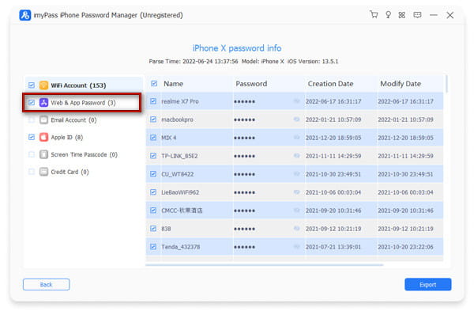Viewport: 474px width, 311px height.
Task: Sort by the Creation Date column header
Action: [330, 84]
